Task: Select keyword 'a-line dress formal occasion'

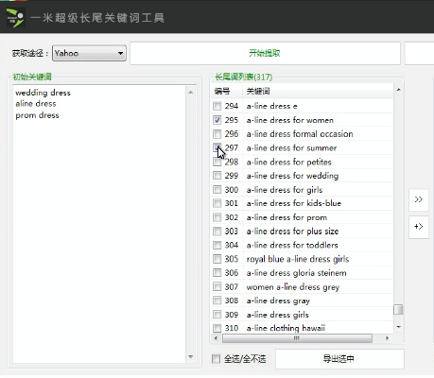Action: tap(300, 134)
